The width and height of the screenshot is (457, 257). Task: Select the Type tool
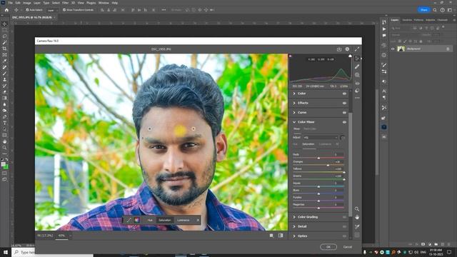pyautogui.click(x=4, y=123)
